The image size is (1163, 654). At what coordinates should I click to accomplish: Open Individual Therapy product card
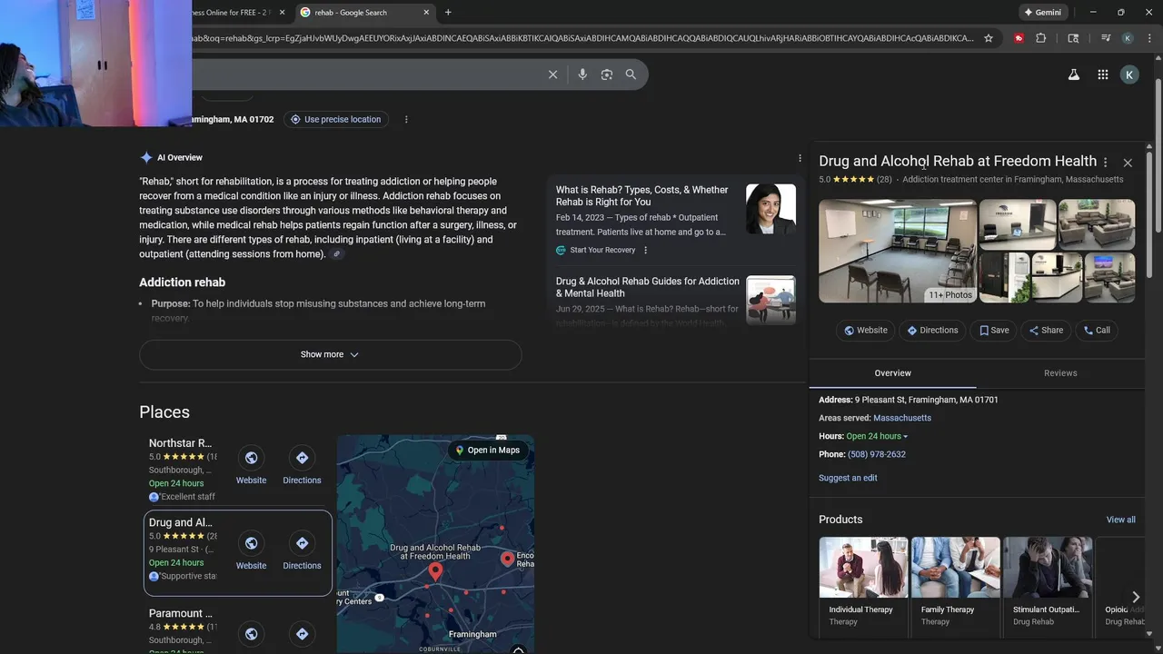pos(863,585)
